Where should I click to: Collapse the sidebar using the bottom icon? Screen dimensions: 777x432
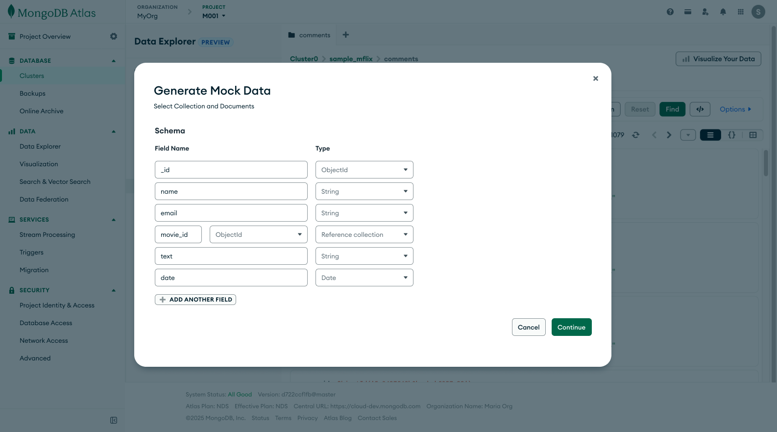114,420
